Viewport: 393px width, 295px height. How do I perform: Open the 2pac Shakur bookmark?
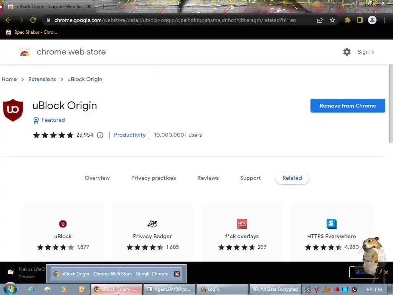[31, 32]
